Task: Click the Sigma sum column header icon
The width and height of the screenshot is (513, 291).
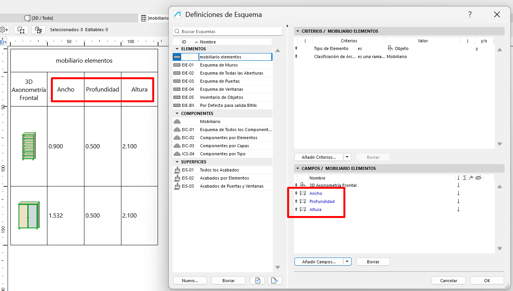Action: pos(464,178)
